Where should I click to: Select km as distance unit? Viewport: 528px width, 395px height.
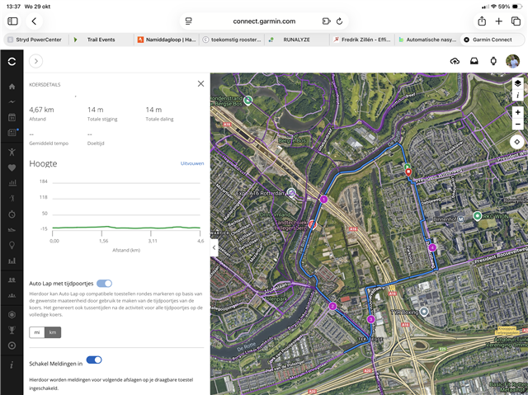point(52,332)
